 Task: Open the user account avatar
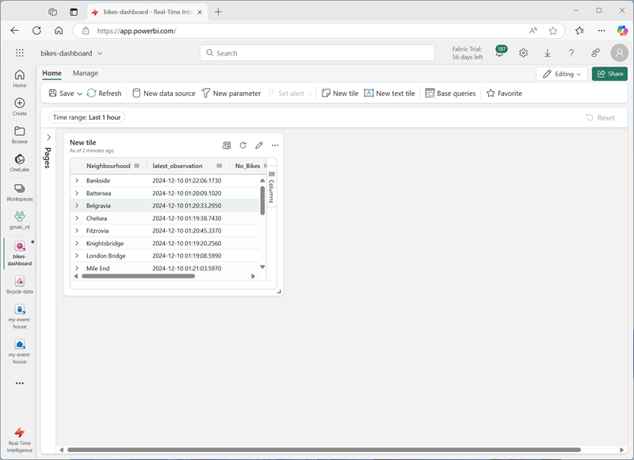(x=619, y=53)
